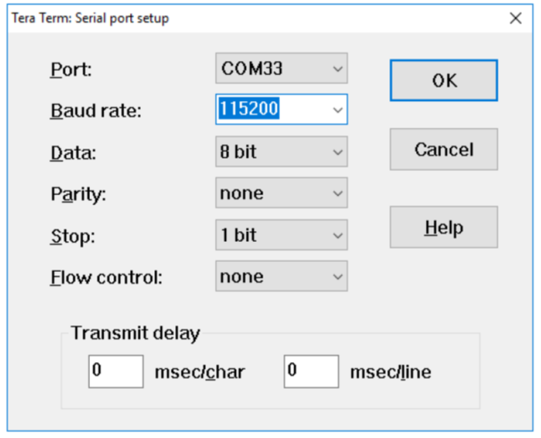
Task: Click the Stop label
Action: tap(72, 235)
